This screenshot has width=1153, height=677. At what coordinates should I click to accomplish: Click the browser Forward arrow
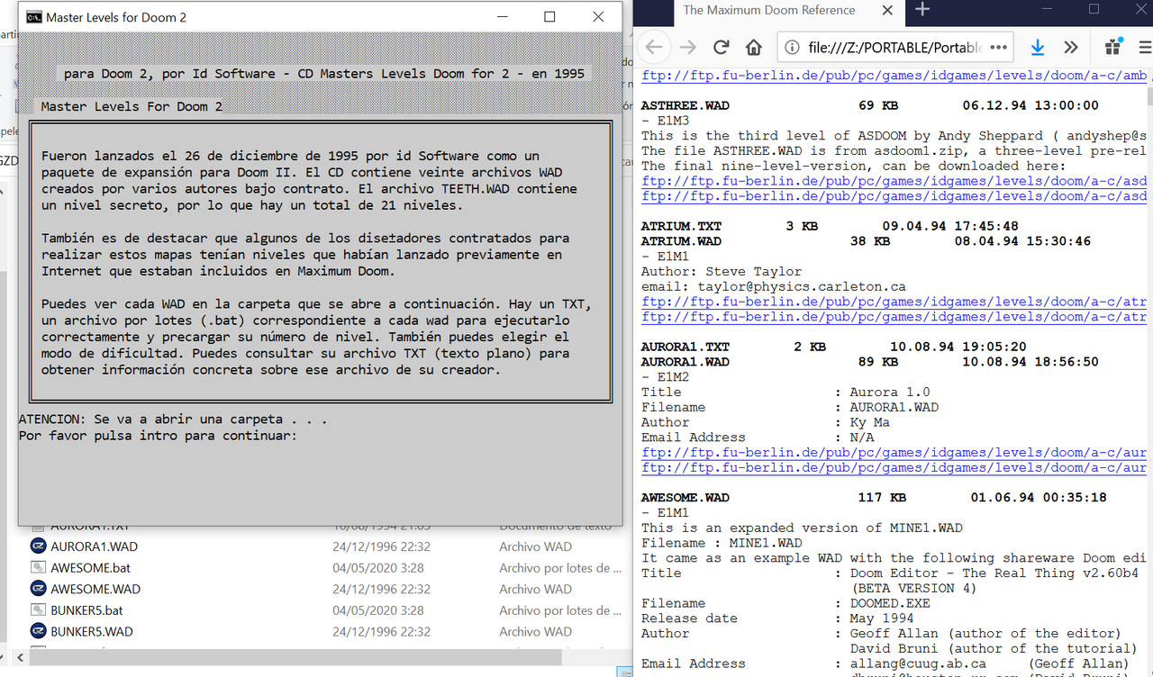point(688,47)
